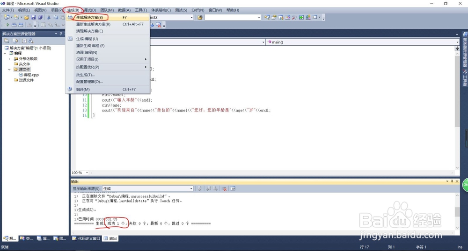
Task: Click the Find in Files folder icon
Action: (200, 17)
